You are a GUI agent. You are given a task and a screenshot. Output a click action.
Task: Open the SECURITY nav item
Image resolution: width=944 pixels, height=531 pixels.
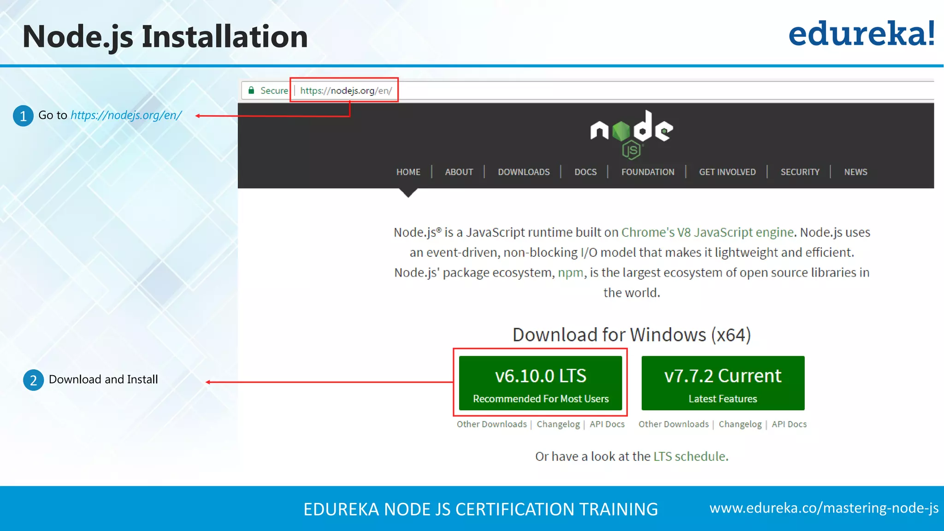pyautogui.click(x=800, y=172)
